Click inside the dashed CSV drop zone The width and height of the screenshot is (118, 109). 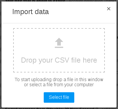[x=59, y=50]
